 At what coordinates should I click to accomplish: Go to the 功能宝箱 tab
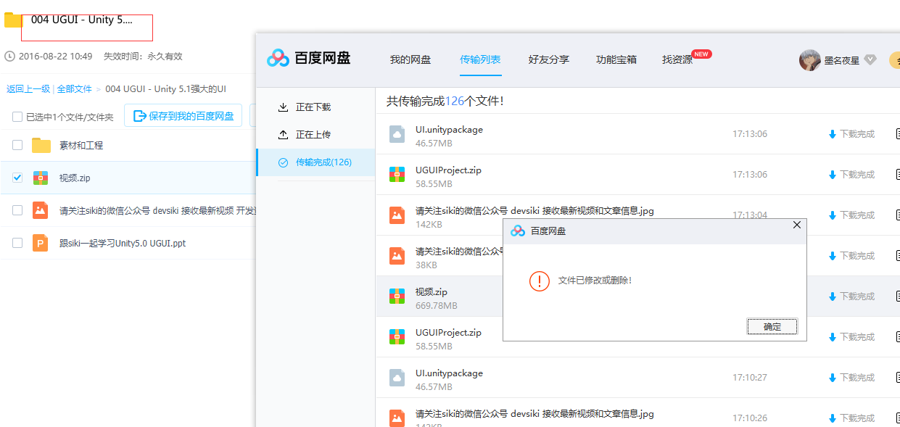click(x=616, y=59)
